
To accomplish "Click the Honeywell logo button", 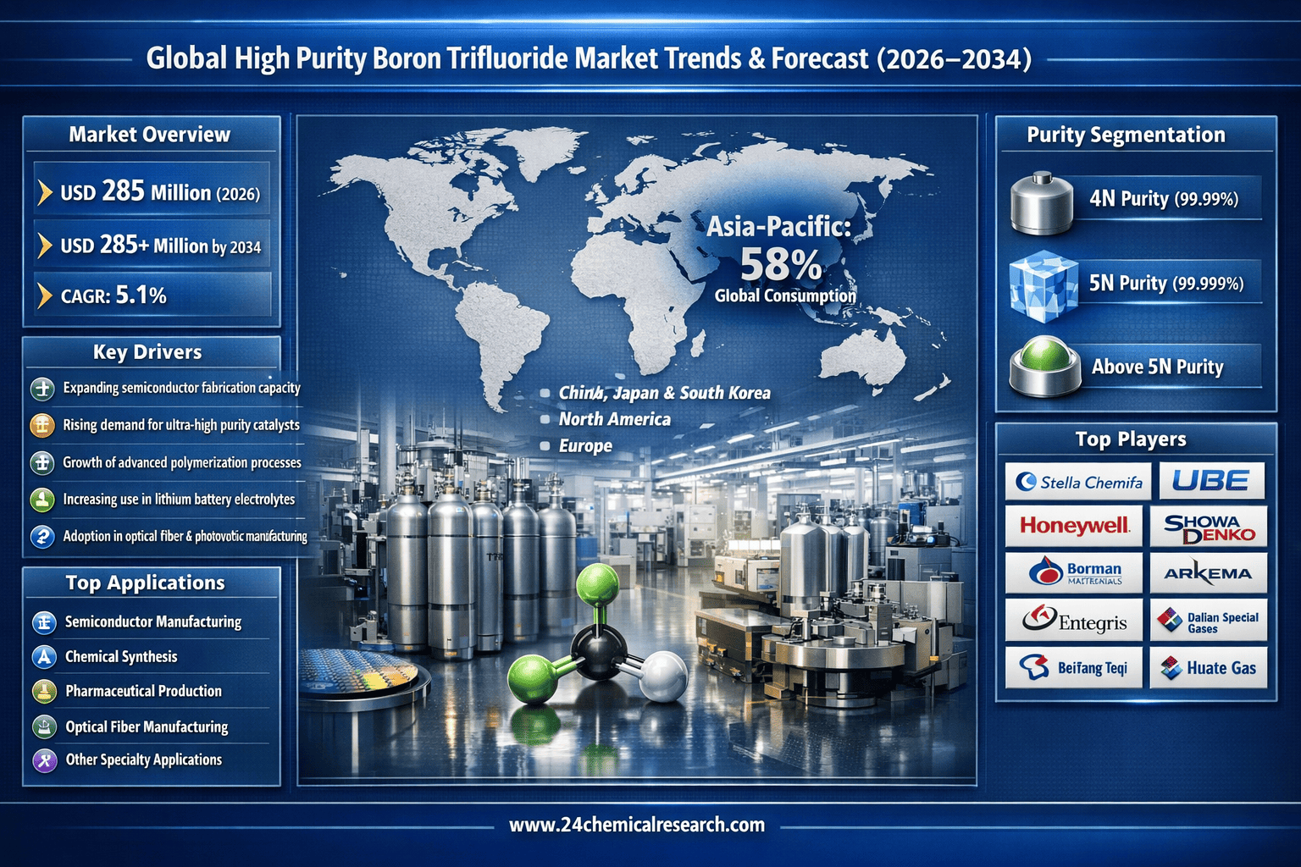I will [1074, 526].
